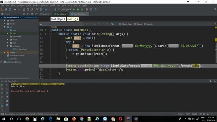
Task: Open the VCS menu
Action: click(x=70, y=5)
